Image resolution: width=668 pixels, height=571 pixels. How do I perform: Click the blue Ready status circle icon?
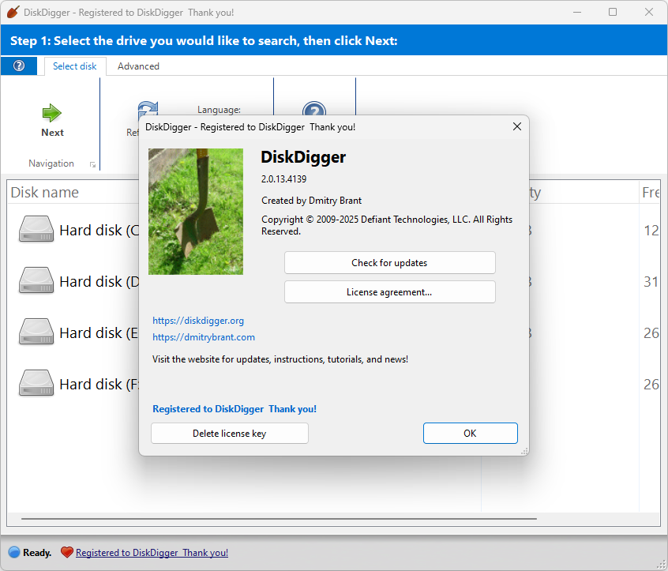click(14, 552)
